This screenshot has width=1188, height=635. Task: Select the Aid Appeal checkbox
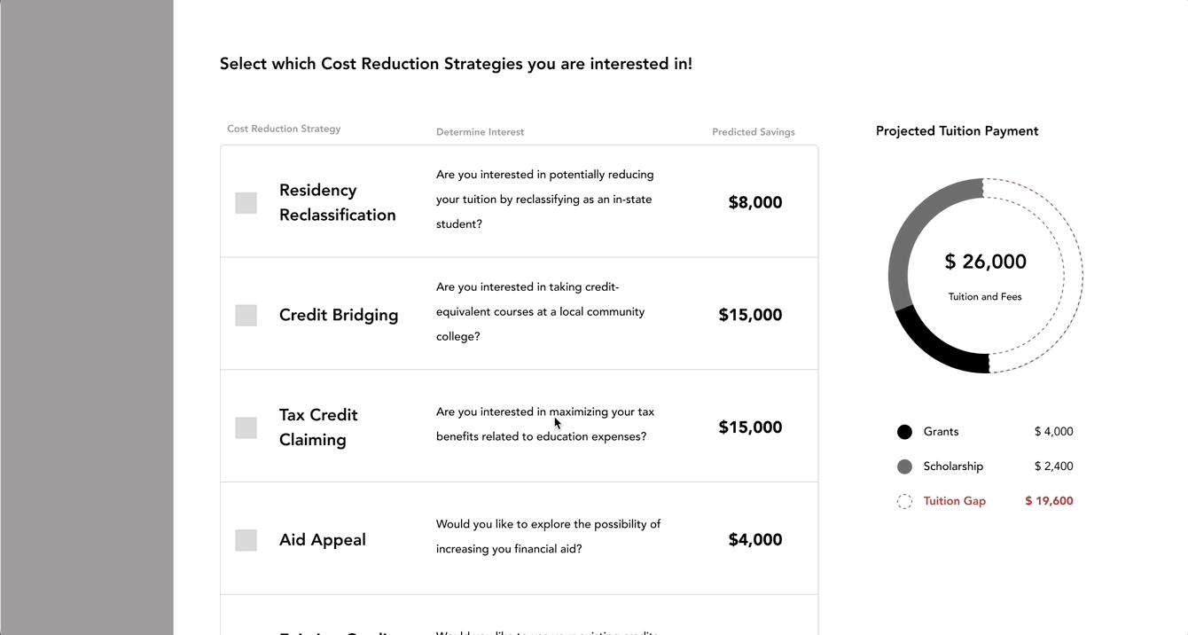tap(246, 540)
